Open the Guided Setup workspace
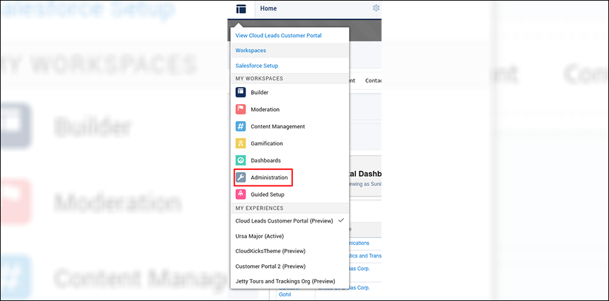Image resolution: width=609 pixels, height=301 pixels. click(x=267, y=194)
